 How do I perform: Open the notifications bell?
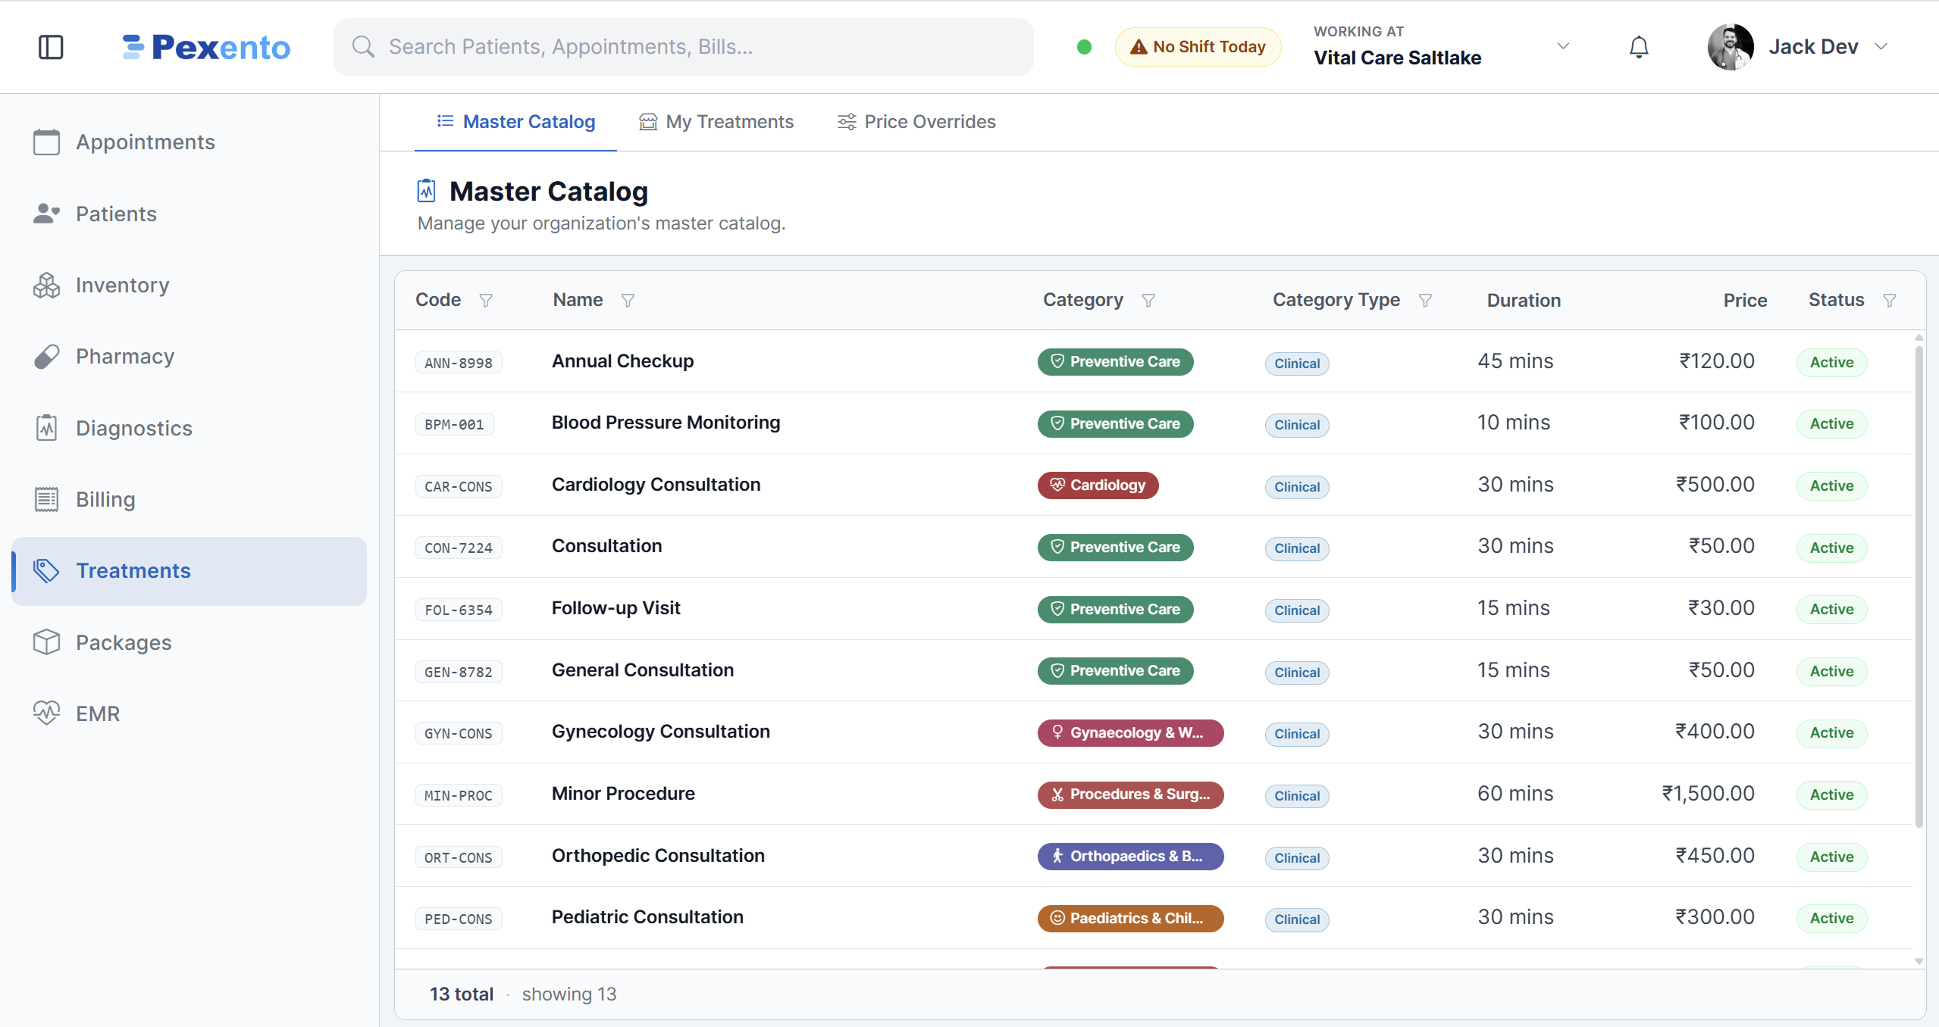point(1638,47)
